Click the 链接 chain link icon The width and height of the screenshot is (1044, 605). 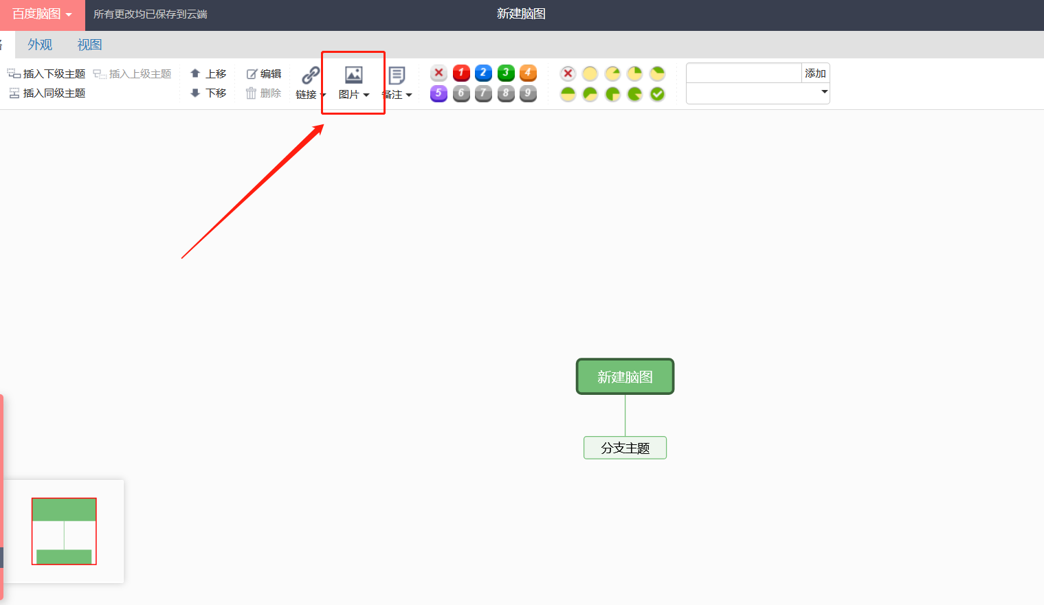[311, 74]
